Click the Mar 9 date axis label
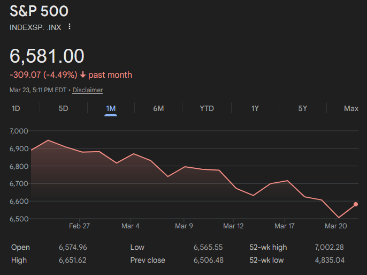 [184, 226]
